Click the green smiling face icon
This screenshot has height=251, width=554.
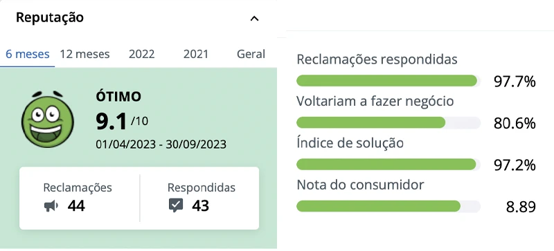pos(48,119)
